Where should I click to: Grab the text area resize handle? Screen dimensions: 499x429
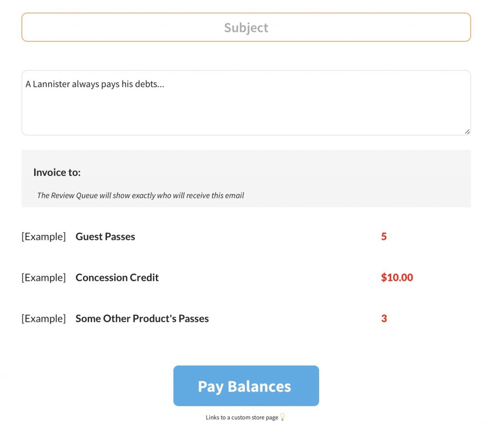click(x=467, y=131)
